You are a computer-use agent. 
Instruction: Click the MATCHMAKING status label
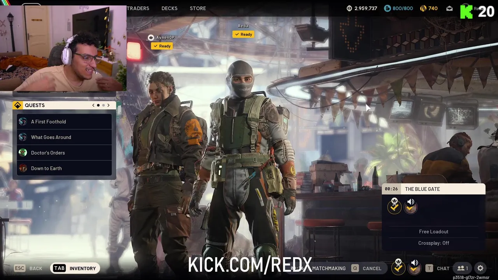point(329,268)
